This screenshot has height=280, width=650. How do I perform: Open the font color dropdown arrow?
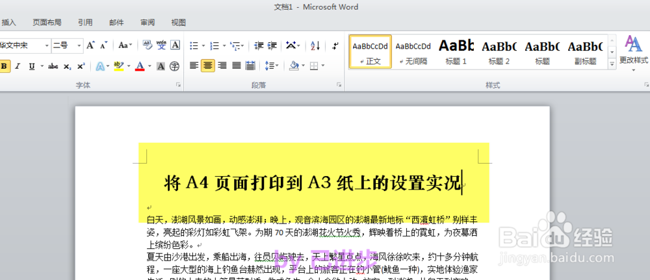point(149,66)
